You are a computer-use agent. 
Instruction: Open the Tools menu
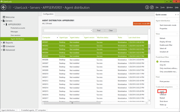(x=162, y=7)
